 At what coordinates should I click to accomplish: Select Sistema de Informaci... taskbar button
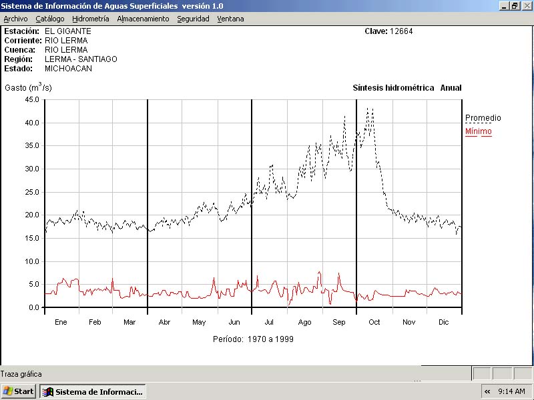coord(93,391)
